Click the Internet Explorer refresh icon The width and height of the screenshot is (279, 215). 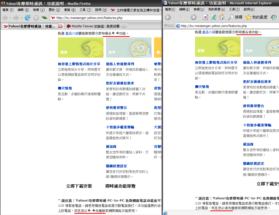(214, 17)
